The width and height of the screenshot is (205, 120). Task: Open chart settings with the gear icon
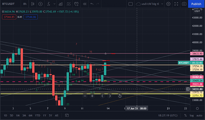168,4
